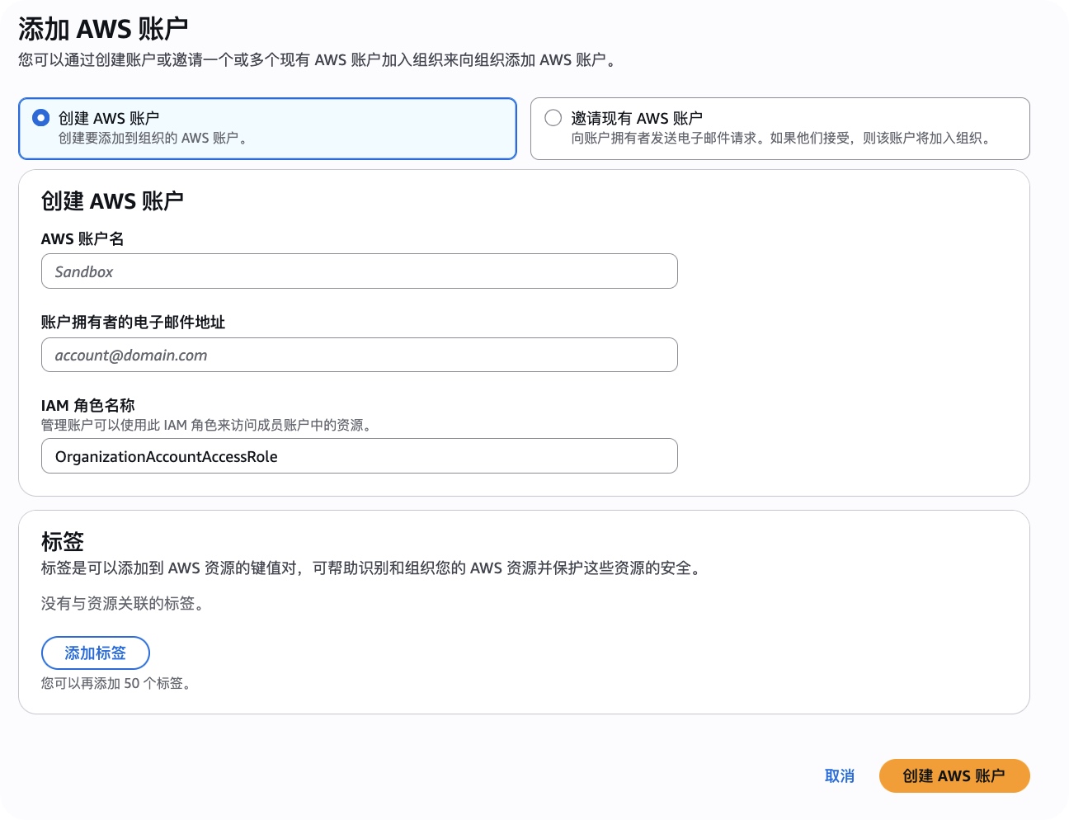Click the 标签 section heading
The width and height of the screenshot is (1069, 820).
(63, 541)
